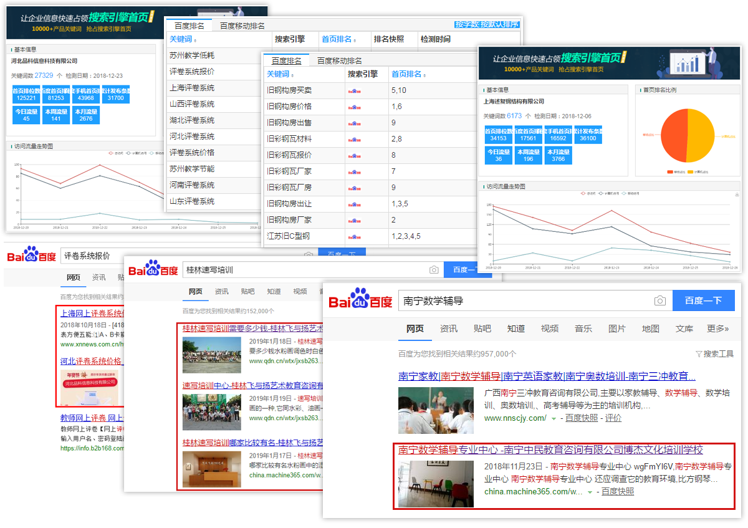Open 搜索工具 in the 南宁数学辅导 results
Image resolution: width=748 pixels, height=528 pixels.
point(714,353)
